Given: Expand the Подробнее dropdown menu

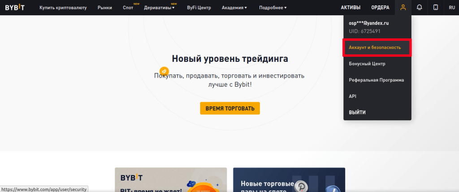Looking at the screenshot, I should [x=273, y=8].
